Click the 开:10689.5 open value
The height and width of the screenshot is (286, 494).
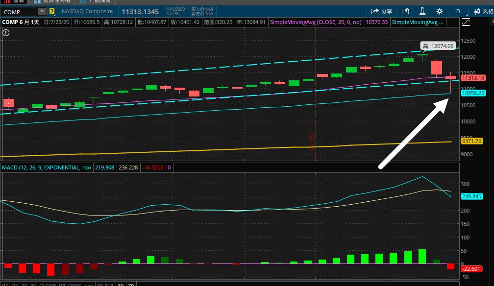point(87,22)
